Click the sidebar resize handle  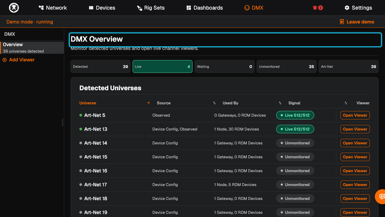pyautogui.click(x=63, y=122)
